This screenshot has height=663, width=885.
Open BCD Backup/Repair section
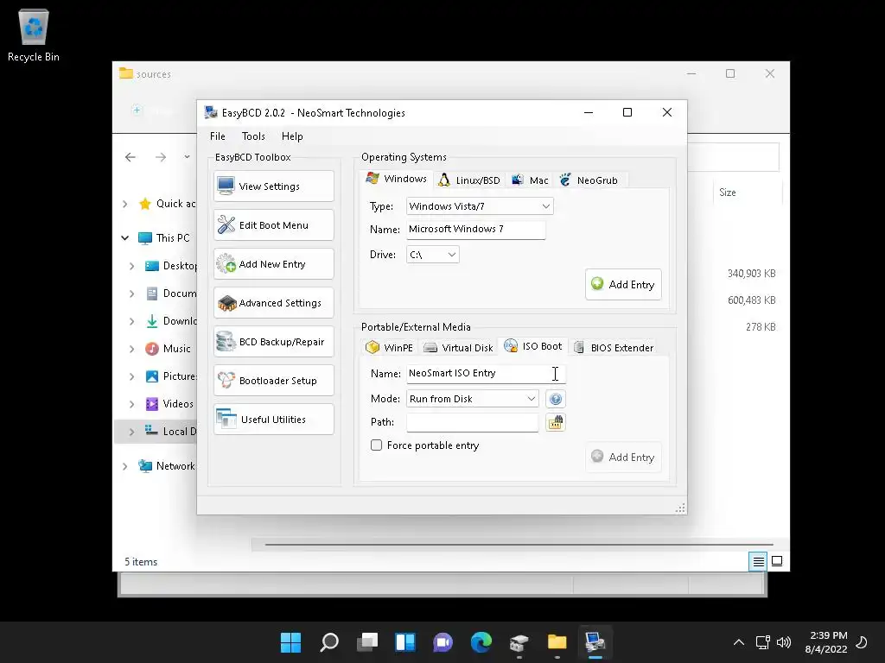point(274,342)
